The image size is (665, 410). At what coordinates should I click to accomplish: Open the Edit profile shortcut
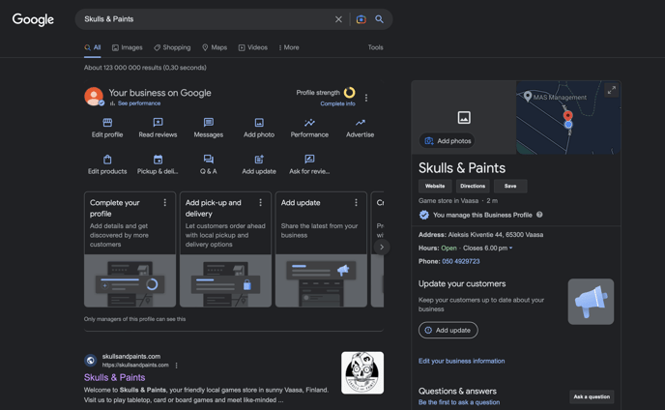coord(107,129)
